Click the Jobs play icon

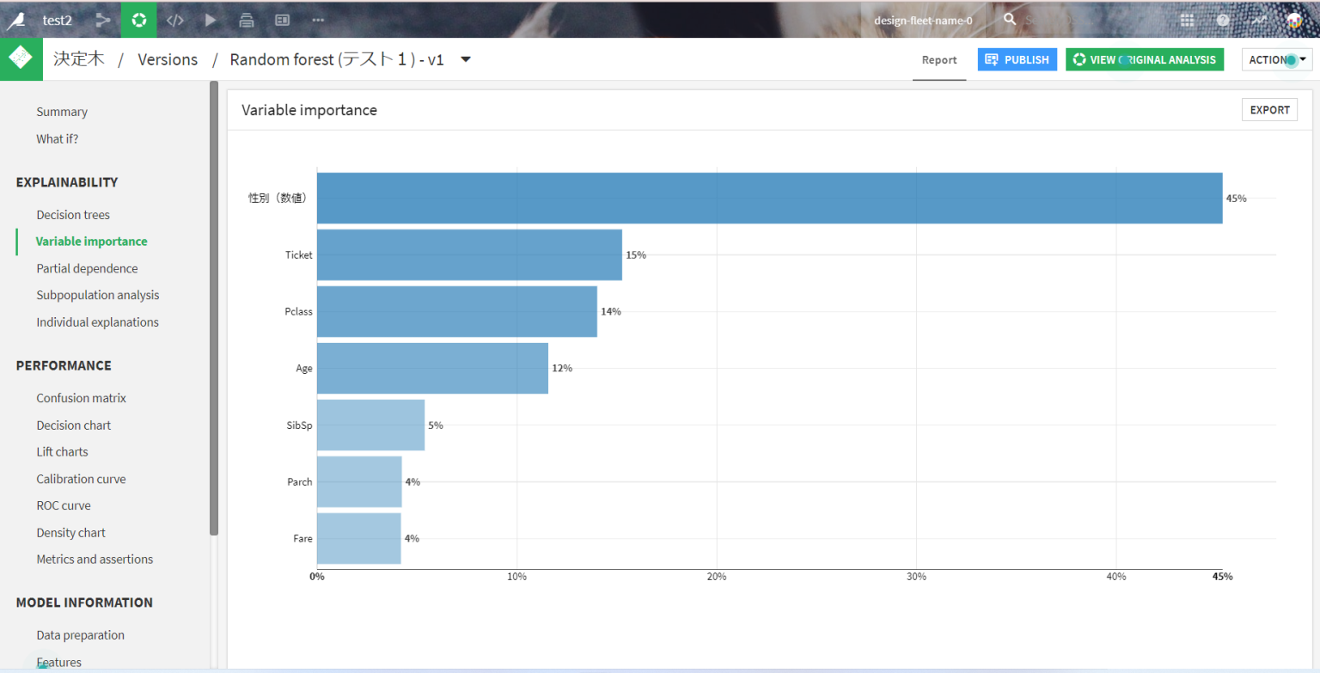211,20
